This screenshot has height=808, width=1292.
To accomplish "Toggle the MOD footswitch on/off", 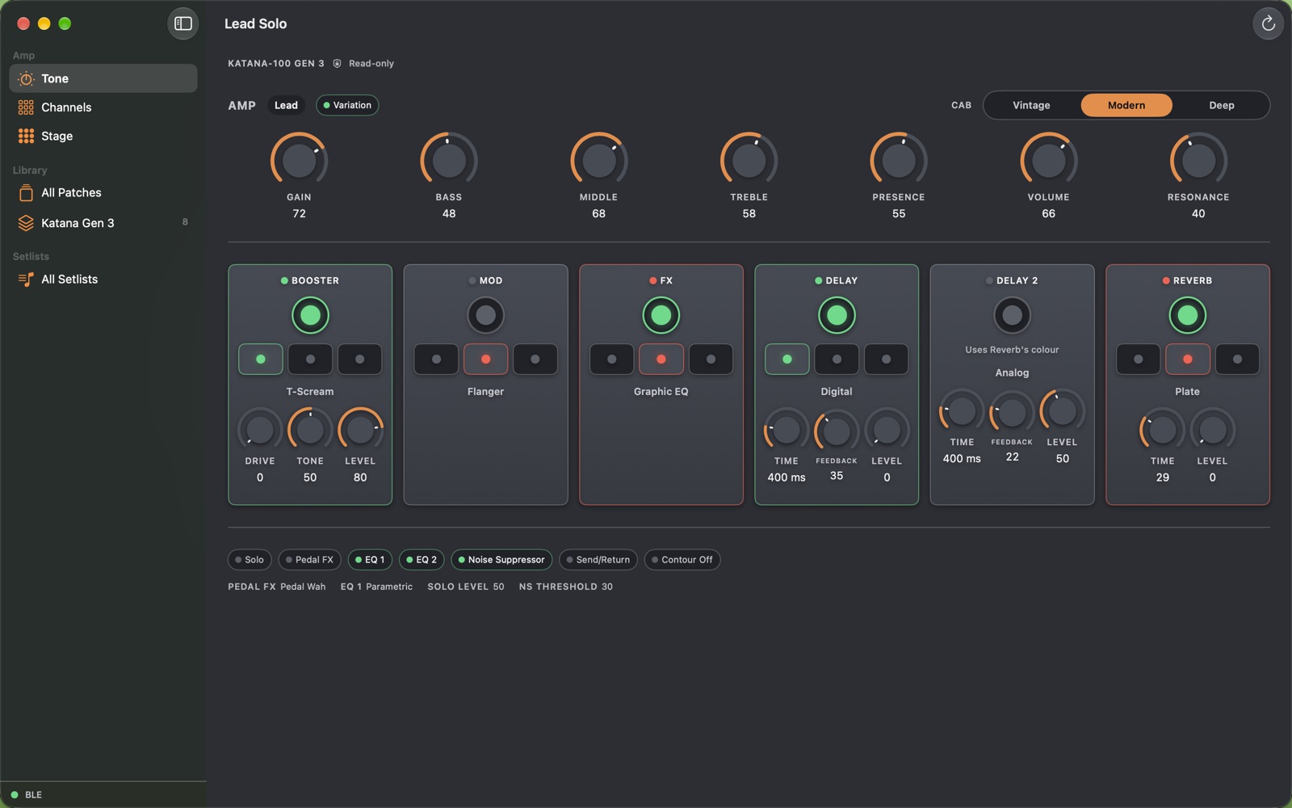I will coord(485,316).
